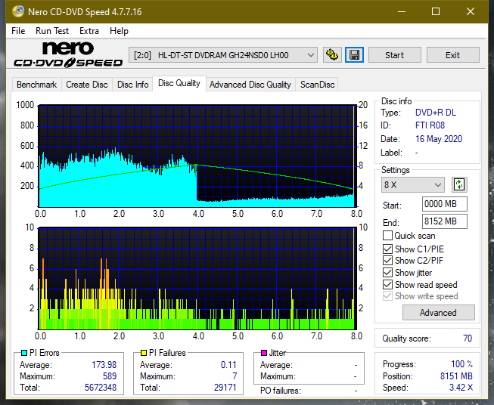Image resolution: width=494 pixels, height=405 pixels.
Task: Open the Run Test menu
Action: [x=52, y=31]
